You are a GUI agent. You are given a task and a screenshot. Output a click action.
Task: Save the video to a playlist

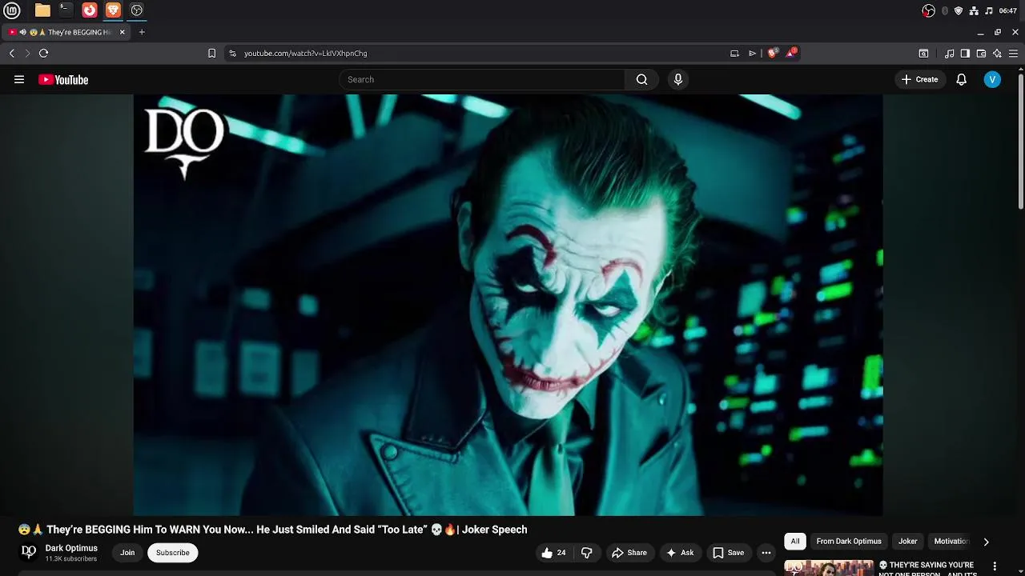[x=729, y=553]
